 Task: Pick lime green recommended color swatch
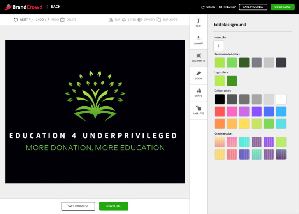pos(220,63)
